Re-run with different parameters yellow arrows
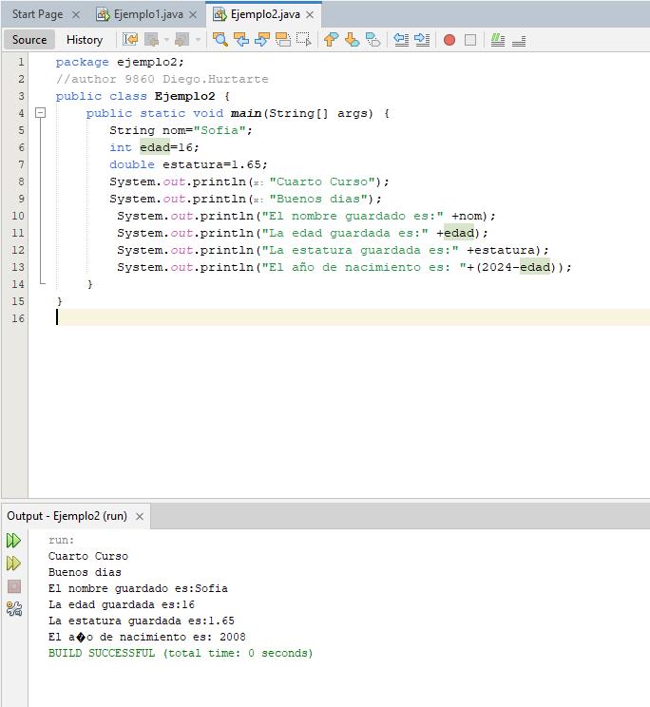 [13, 564]
